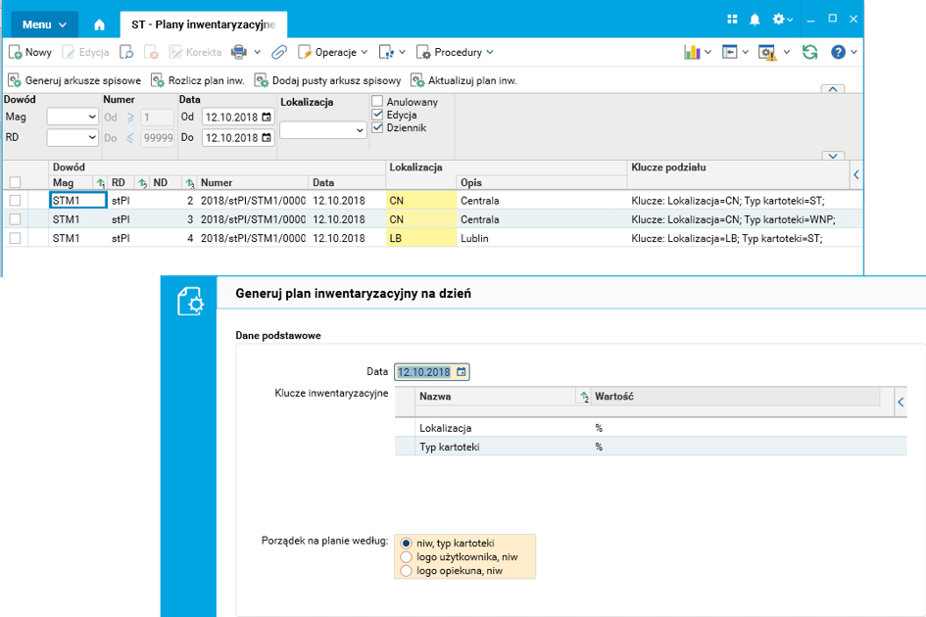The width and height of the screenshot is (926, 617).
Task: Toggle select-all checkbox in grid header
Action: [x=16, y=182]
